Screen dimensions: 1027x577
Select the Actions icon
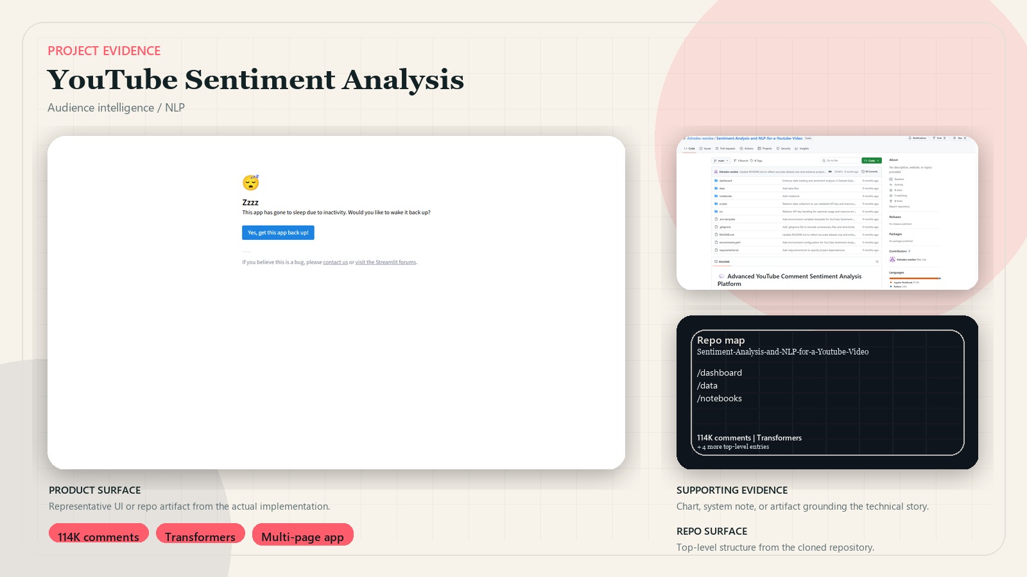pos(741,148)
